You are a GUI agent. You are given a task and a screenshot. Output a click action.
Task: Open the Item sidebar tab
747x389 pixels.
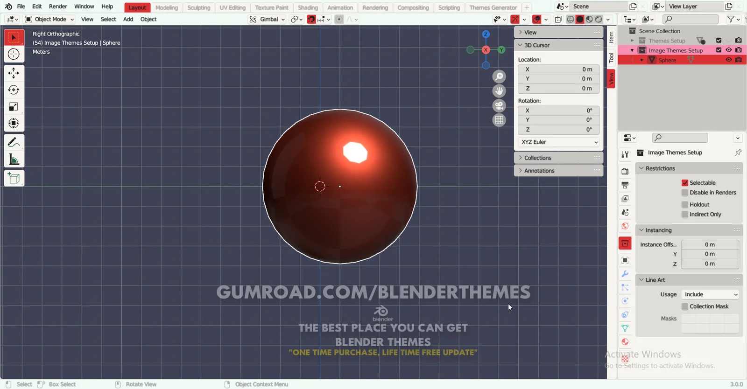click(611, 37)
